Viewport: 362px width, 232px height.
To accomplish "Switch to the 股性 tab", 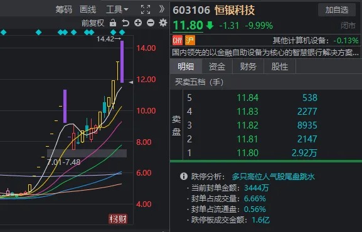I will click(280, 66).
